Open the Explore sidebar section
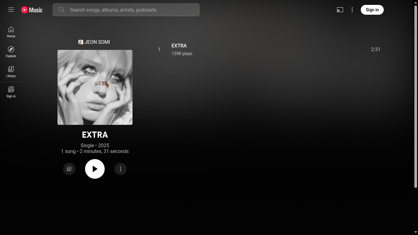This screenshot has height=235, width=418. [11, 52]
